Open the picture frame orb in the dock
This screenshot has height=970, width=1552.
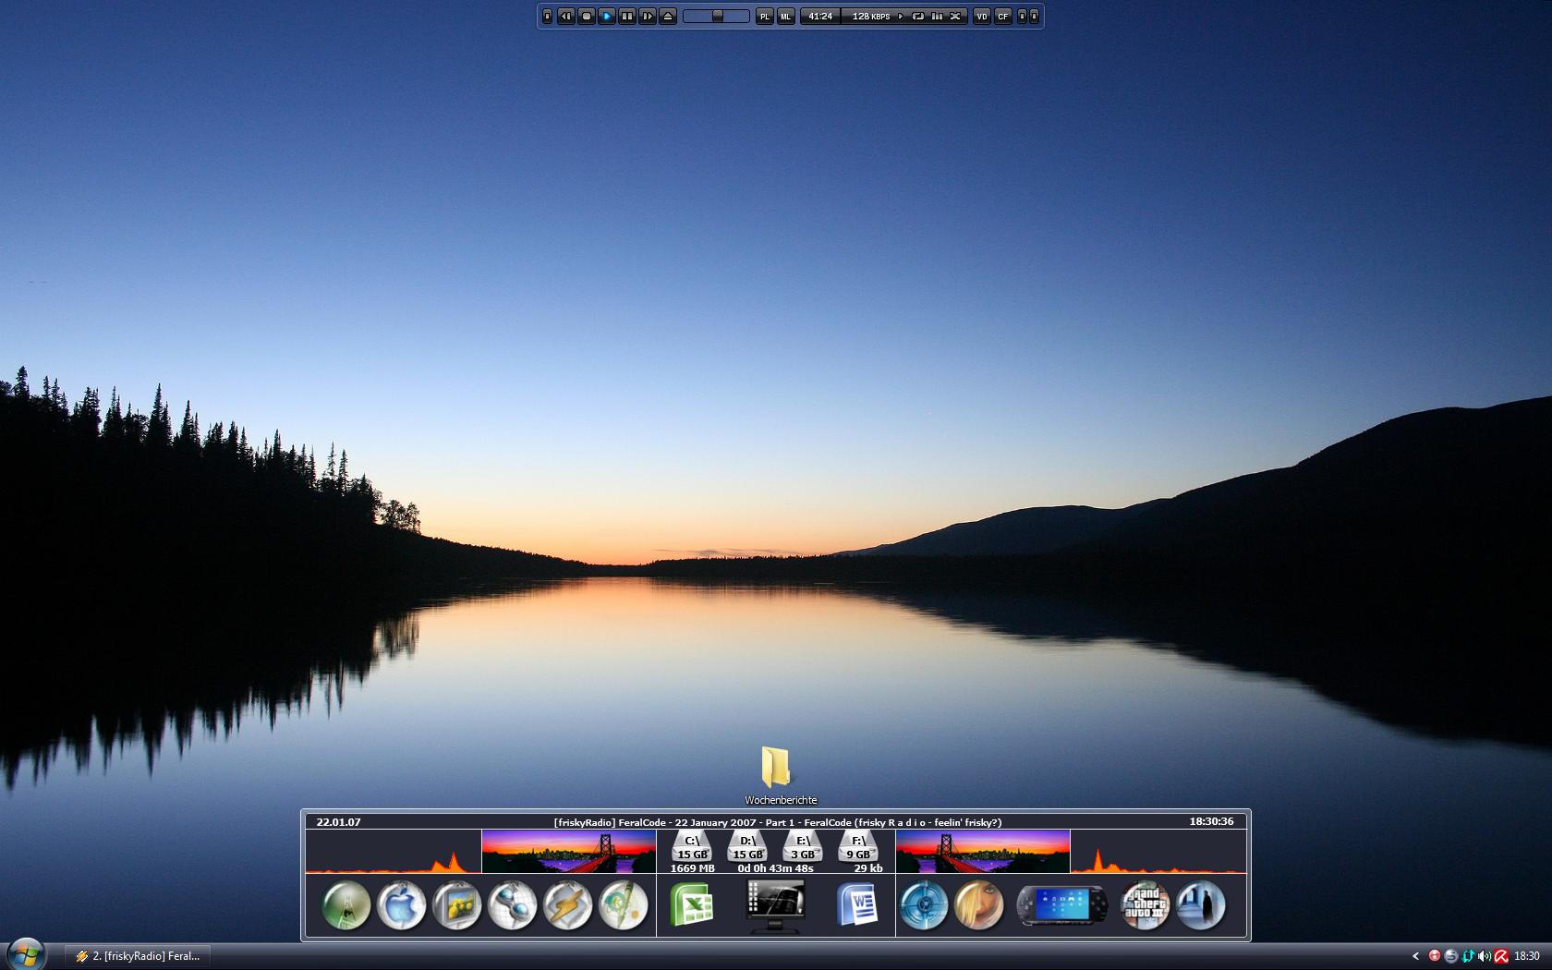pos(456,904)
